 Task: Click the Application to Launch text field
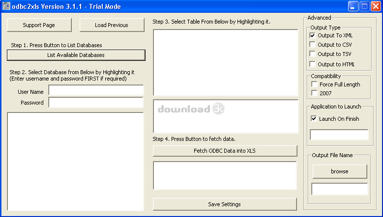(339, 135)
